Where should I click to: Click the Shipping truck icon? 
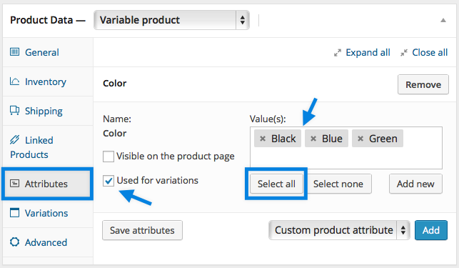tap(14, 111)
